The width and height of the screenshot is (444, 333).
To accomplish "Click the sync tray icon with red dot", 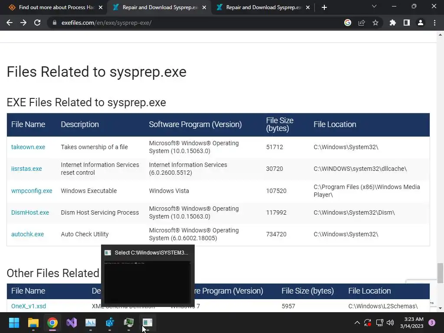I will click(368, 323).
